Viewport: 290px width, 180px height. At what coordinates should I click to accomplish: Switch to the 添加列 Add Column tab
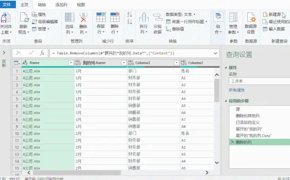point(61,5)
